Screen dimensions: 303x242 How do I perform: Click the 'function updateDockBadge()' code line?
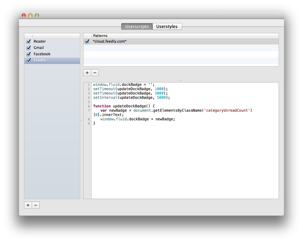[124, 106]
